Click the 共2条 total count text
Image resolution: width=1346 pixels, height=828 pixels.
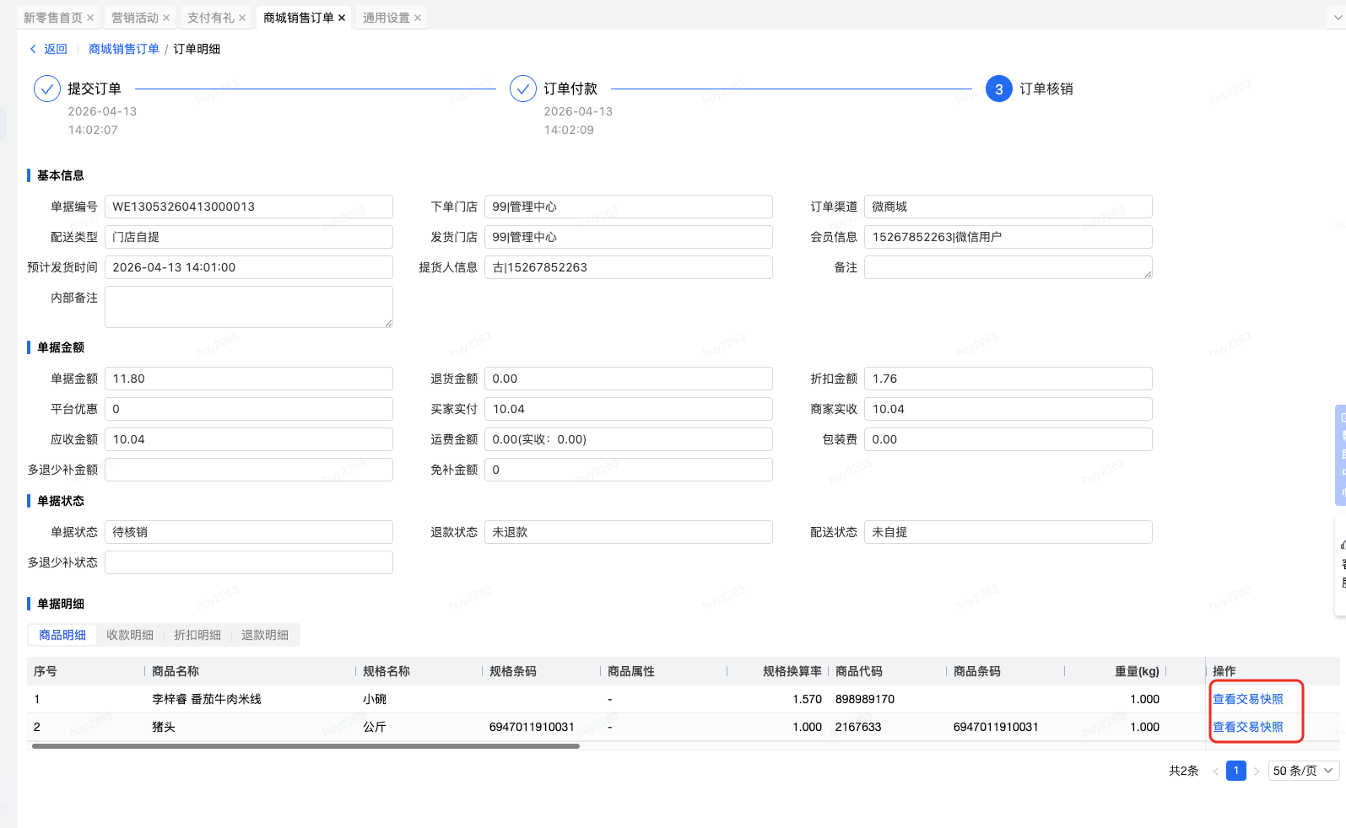tap(1183, 771)
